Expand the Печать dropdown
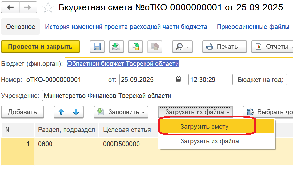The width and height of the screenshot is (293, 187). point(225,47)
